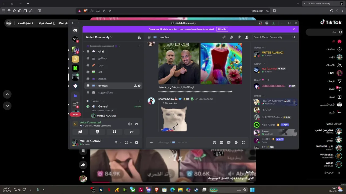Share the TikTok video arrow icon
Image resolution: width=346 pixels, height=194 pixels.
click(x=83, y=165)
